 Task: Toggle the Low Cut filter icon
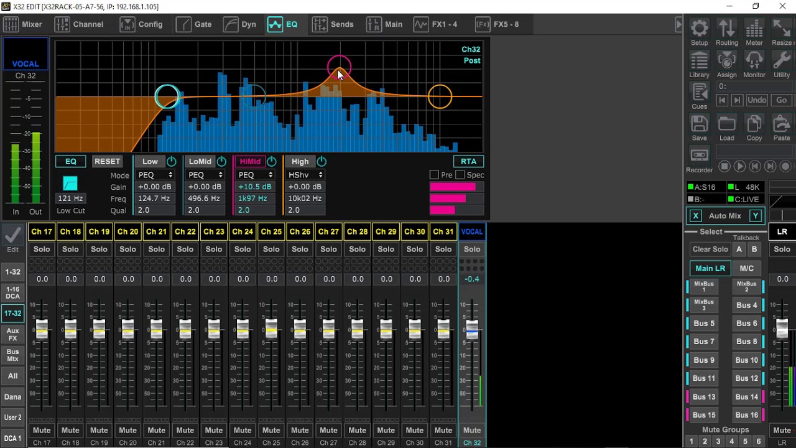(70, 184)
